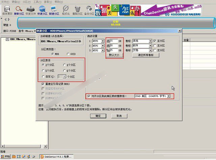The width and height of the screenshot is (216, 160).
Task: Click the Format (格式化) toolbar icon
Action: [66, 10]
